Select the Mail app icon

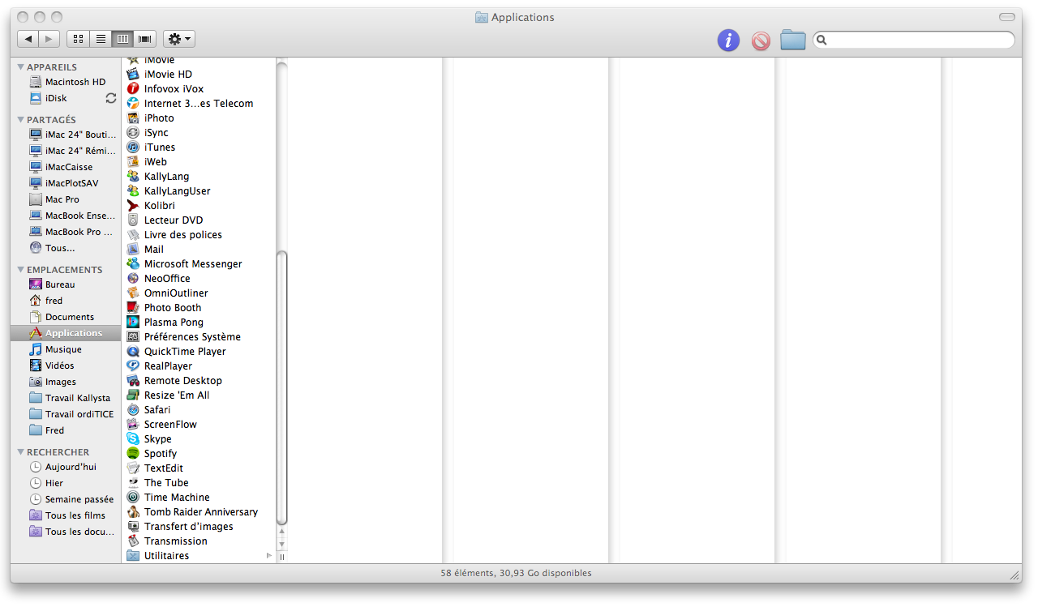134,250
